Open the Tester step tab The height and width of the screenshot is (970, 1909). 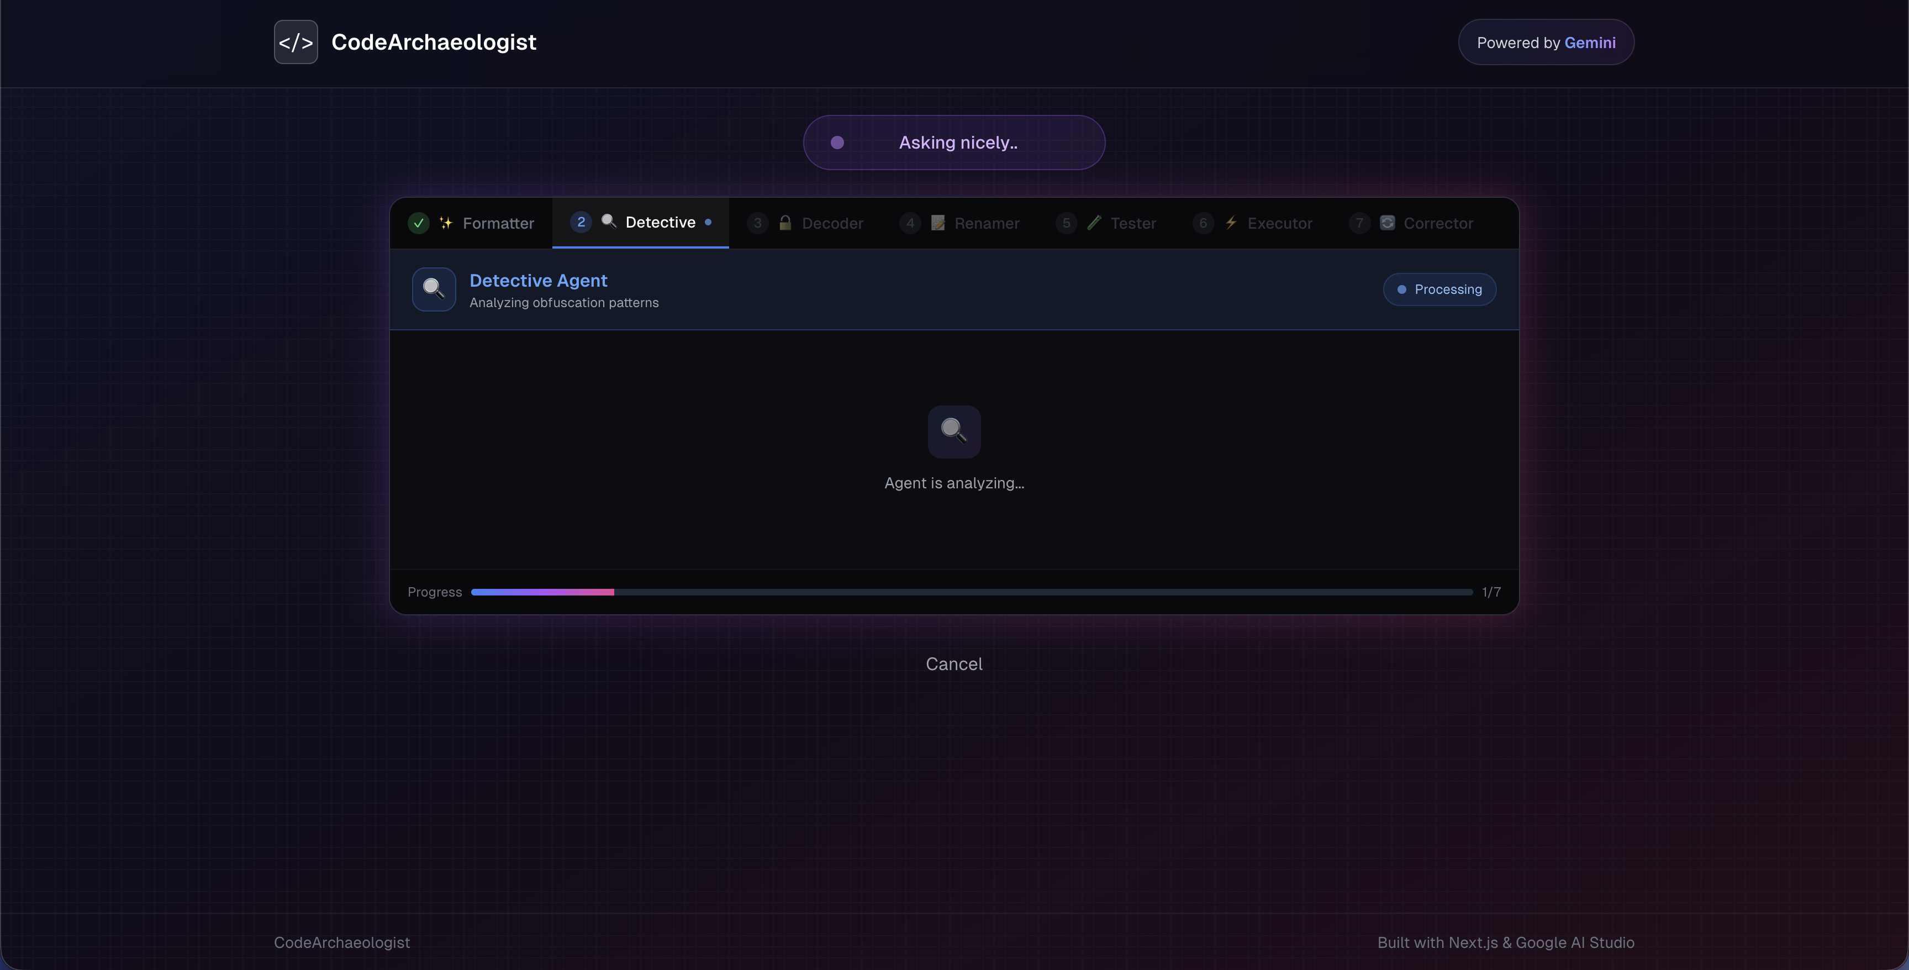[1132, 223]
